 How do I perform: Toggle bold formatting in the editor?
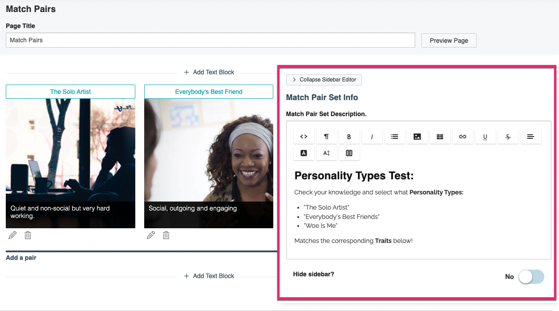tap(349, 137)
